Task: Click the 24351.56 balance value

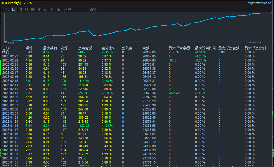Action: [149, 126]
